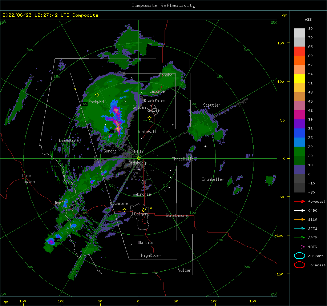Click the Banff label

point(60,203)
